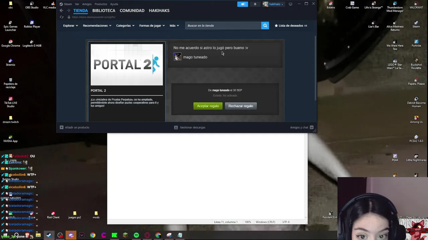
Task: Click mago tuneado's avatar image
Action: [178, 57]
